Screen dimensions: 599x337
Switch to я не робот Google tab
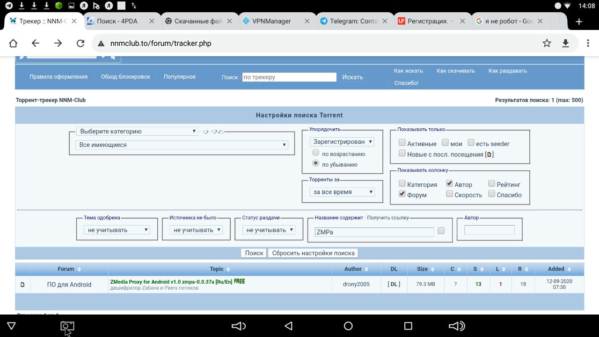click(504, 21)
